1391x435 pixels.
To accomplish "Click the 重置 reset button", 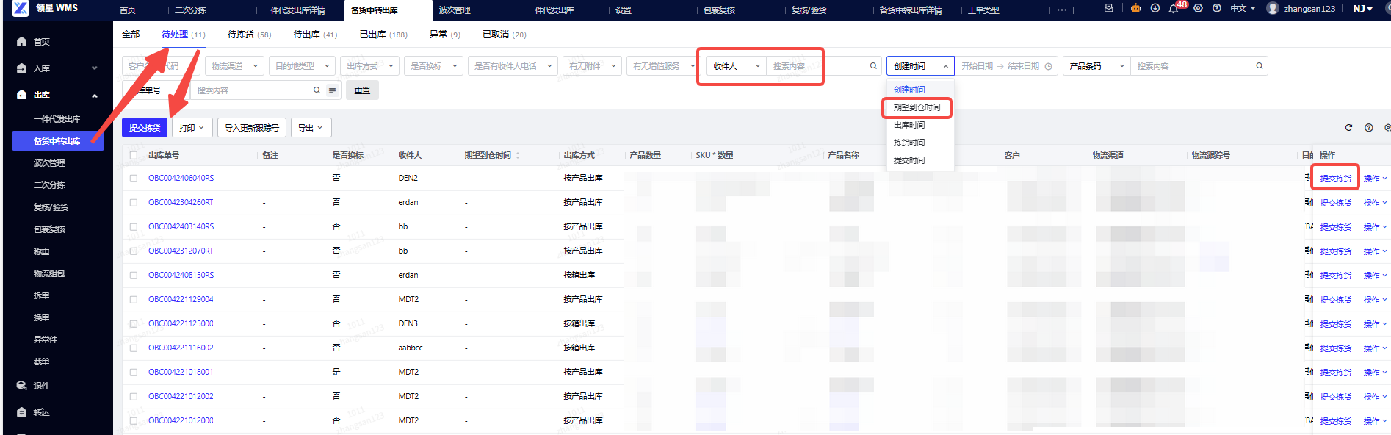I will [362, 90].
